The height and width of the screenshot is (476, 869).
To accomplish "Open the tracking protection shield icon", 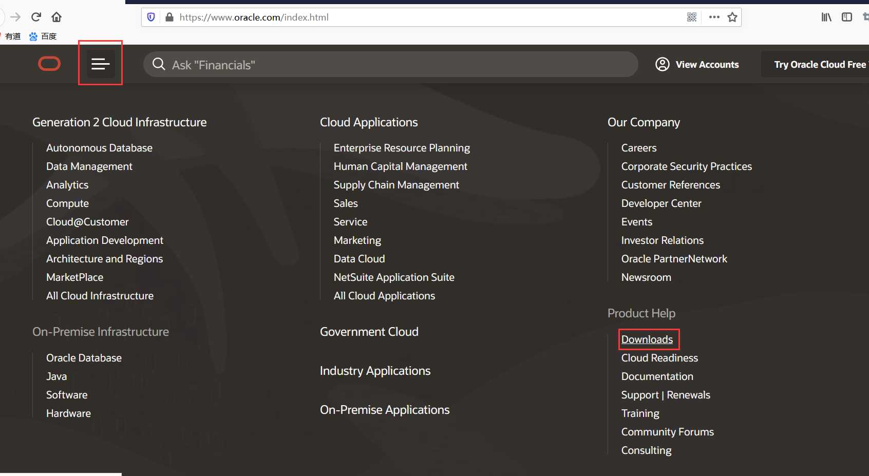I will tap(151, 17).
